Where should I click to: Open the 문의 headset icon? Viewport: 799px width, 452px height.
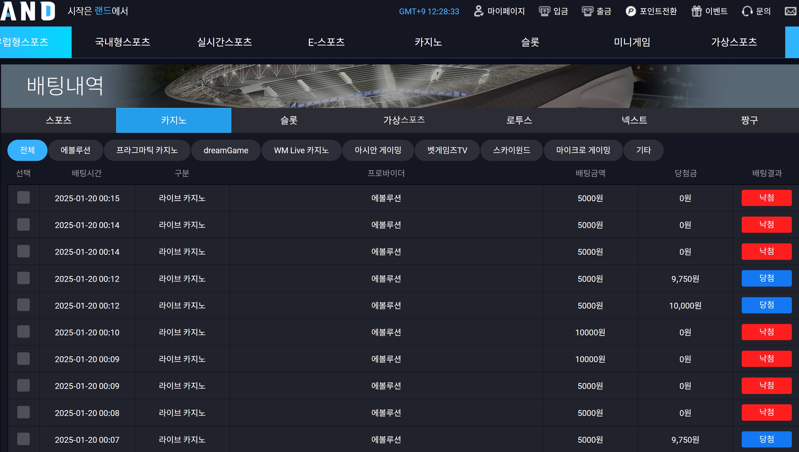747,11
